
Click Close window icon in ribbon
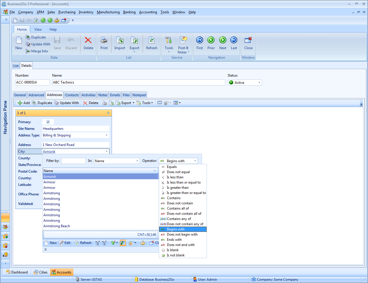248,40
